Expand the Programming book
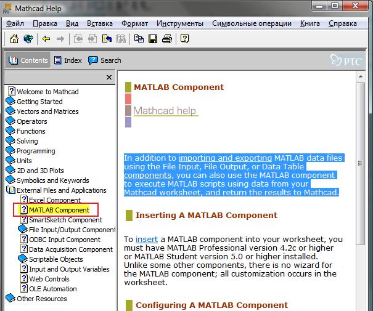Screen dimensions: 373x311 point(10,150)
